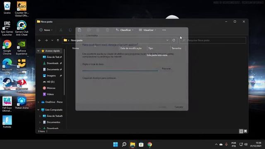
Task: Open recent locations chevron beside forward arrow
Action: coord(52,41)
